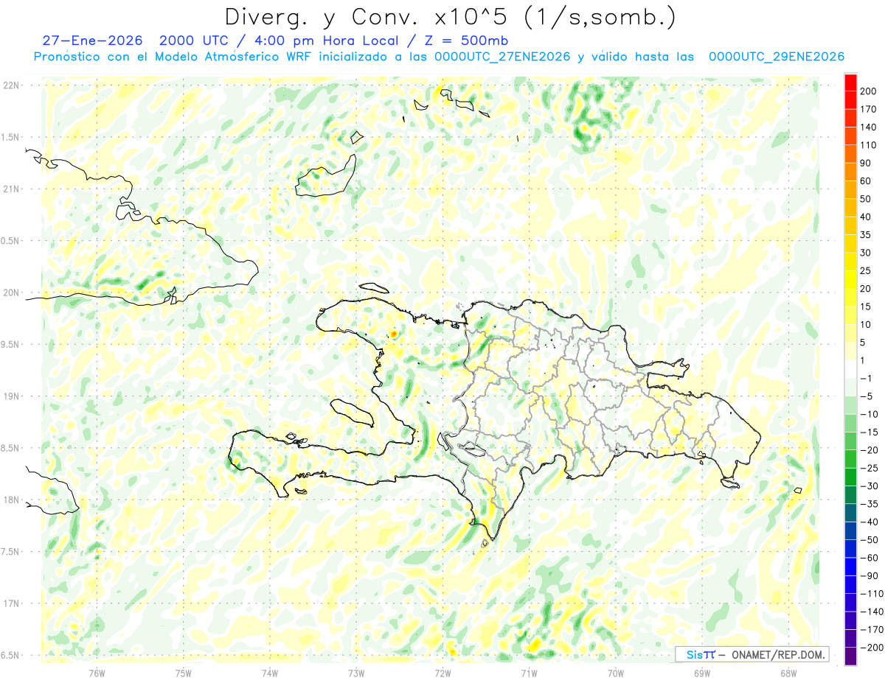Click the positive 50 color scale label

tap(866, 199)
